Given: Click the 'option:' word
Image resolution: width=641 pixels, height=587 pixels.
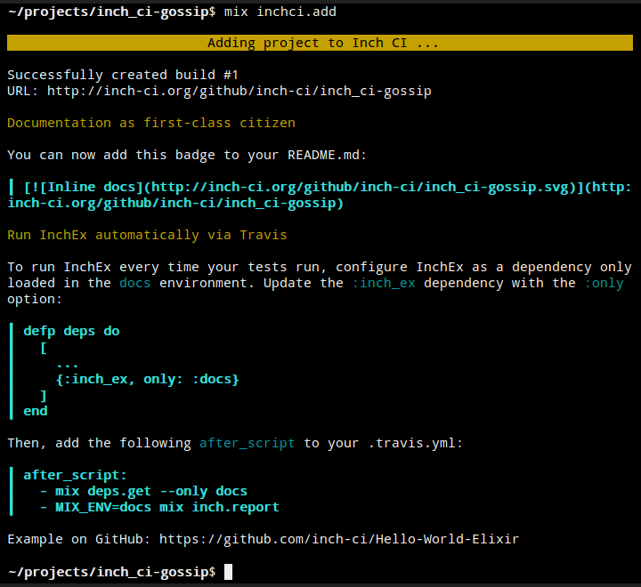Looking at the screenshot, I should 35,299.
